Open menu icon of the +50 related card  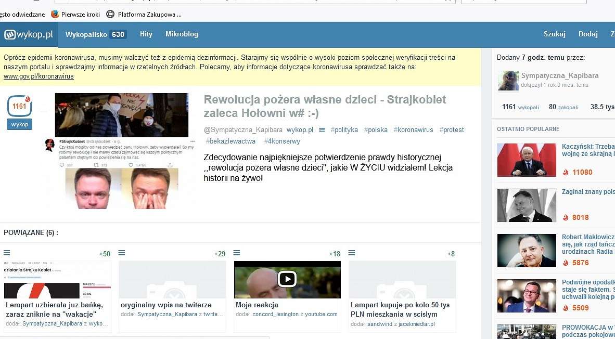tap(7, 253)
